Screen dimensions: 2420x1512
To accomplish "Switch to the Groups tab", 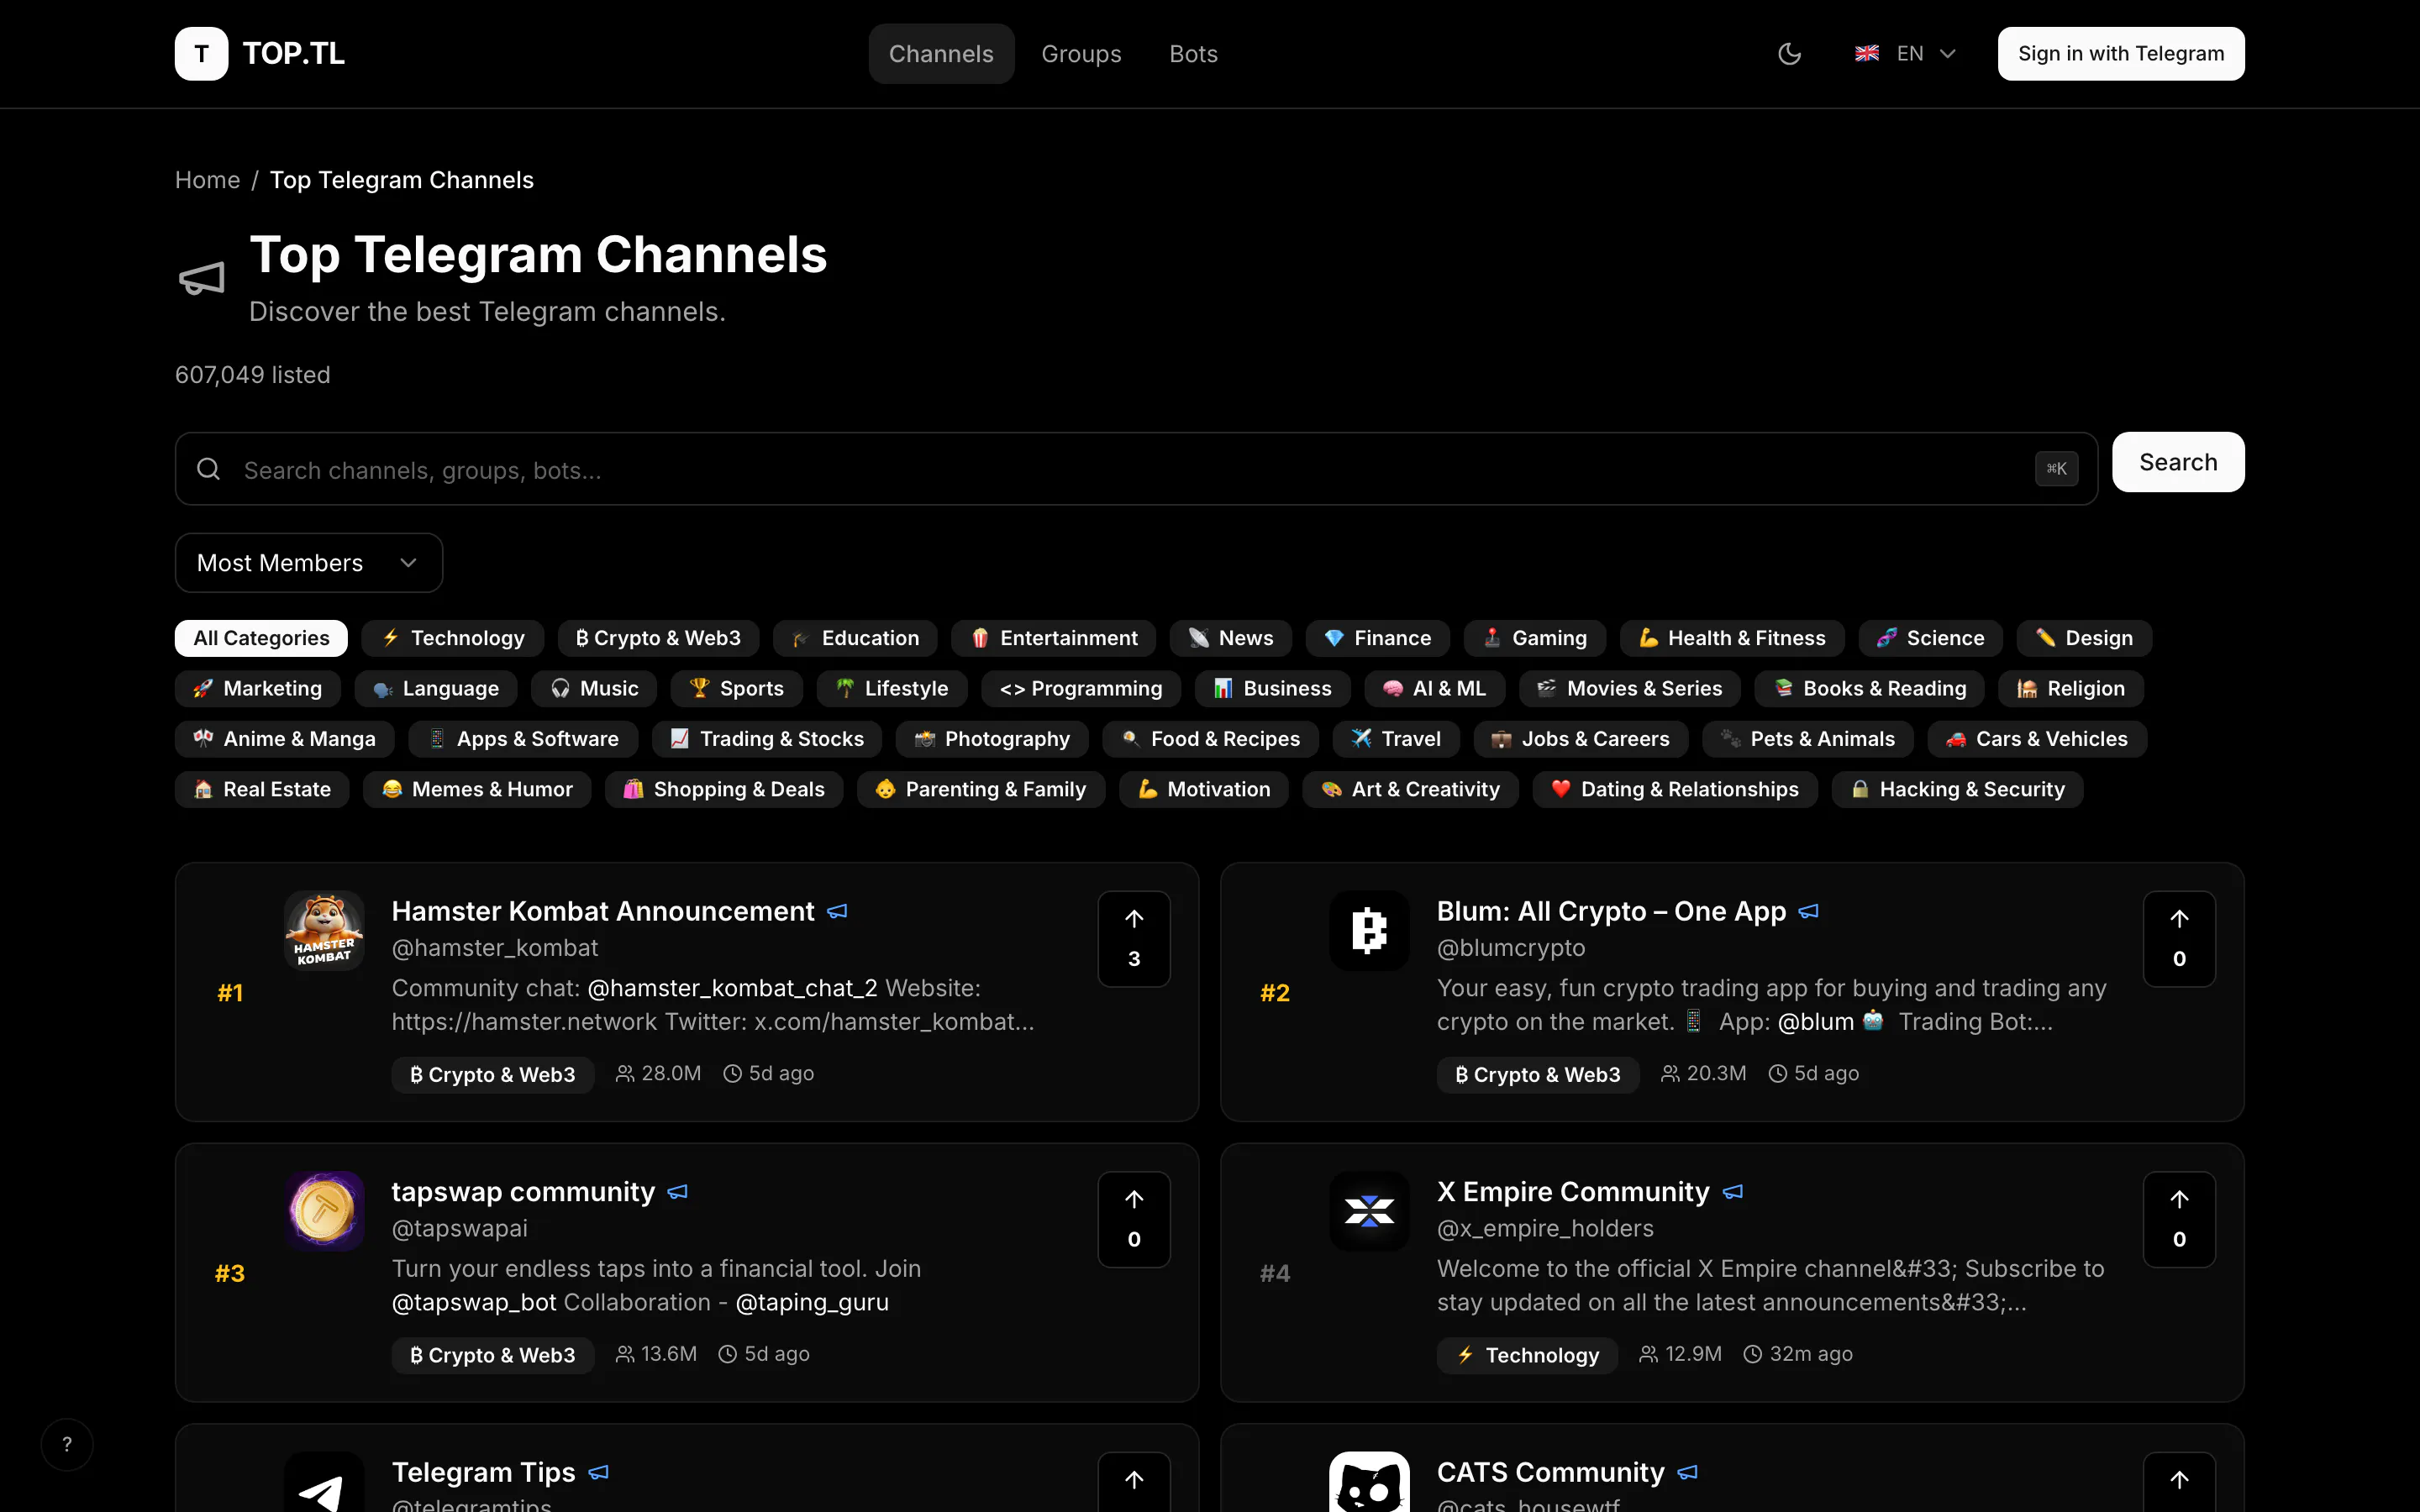I will (1081, 54).
